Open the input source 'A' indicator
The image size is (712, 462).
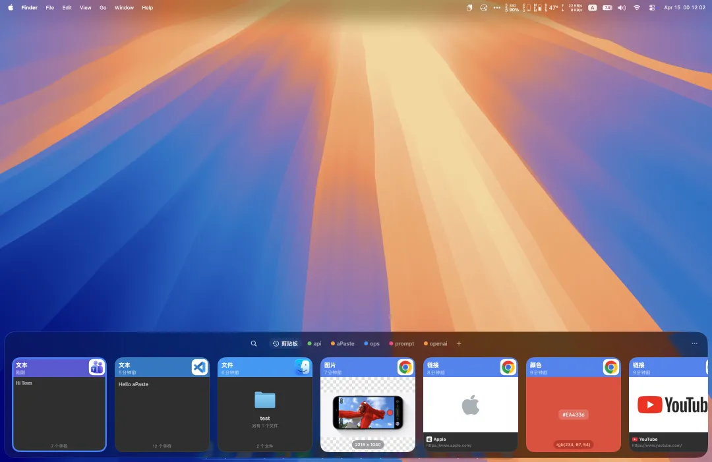coord(593,8)
